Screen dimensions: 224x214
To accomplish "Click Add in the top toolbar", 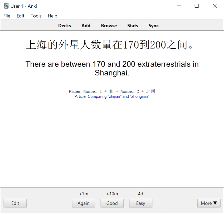I will click(86, 26).
